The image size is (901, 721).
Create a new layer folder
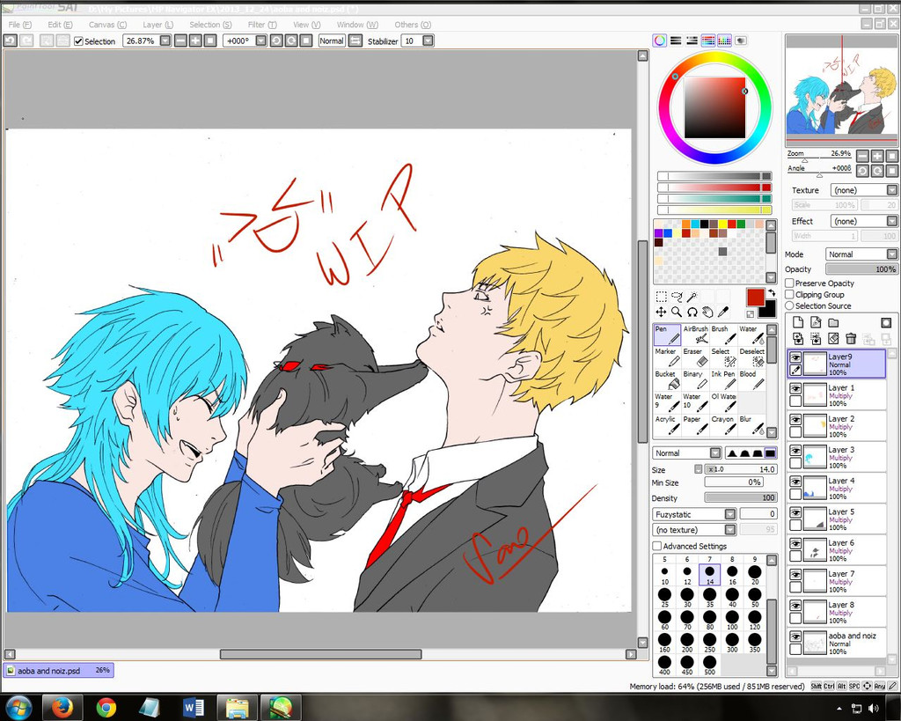(x=833, y=322)
